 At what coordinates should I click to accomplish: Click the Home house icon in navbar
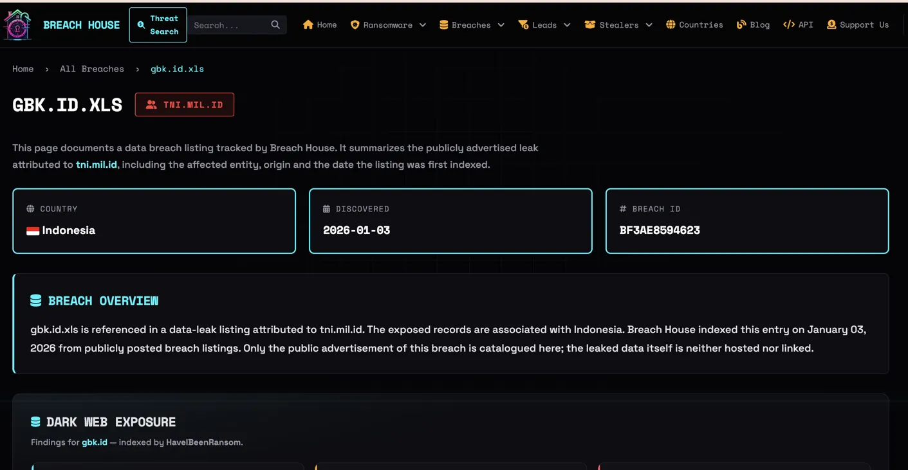[x=308, y=24]
